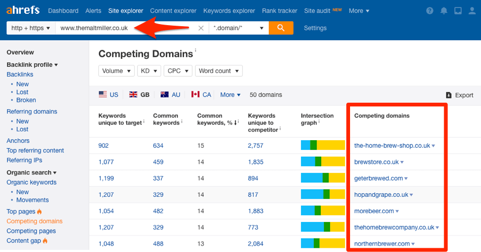Image resolution: width=481 pixels, height=252 pixels.
Task: Expand morebeer.com dropdown arrow
Action: point(397,211)
